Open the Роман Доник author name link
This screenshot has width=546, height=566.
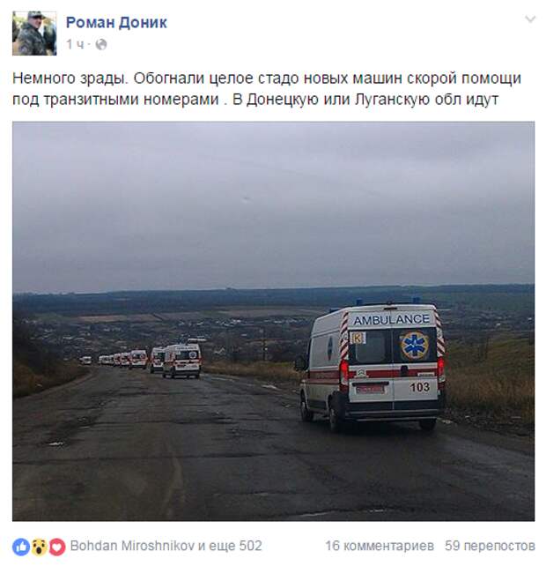point(116,23)
